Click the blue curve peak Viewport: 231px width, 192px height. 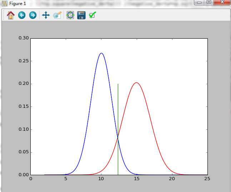click(101, 53)
